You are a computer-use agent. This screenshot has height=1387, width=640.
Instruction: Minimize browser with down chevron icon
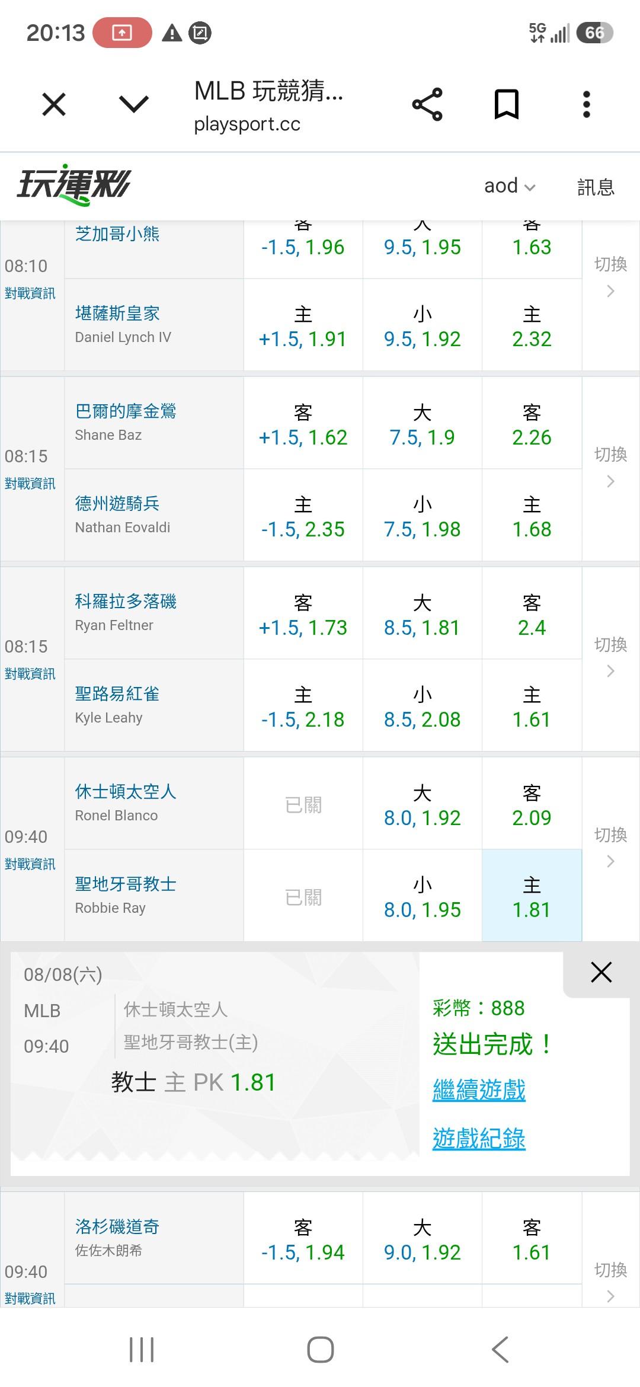134,105
